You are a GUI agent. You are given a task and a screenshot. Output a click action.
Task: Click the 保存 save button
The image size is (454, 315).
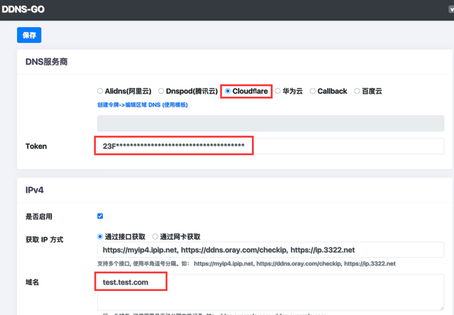click(x=29, y=35)
